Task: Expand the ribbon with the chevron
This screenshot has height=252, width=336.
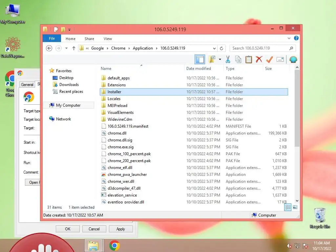Action: [289, 38]
